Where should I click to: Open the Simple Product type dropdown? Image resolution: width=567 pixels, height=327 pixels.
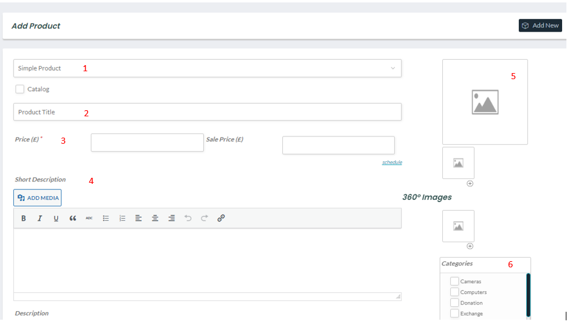tap(207, 68)
